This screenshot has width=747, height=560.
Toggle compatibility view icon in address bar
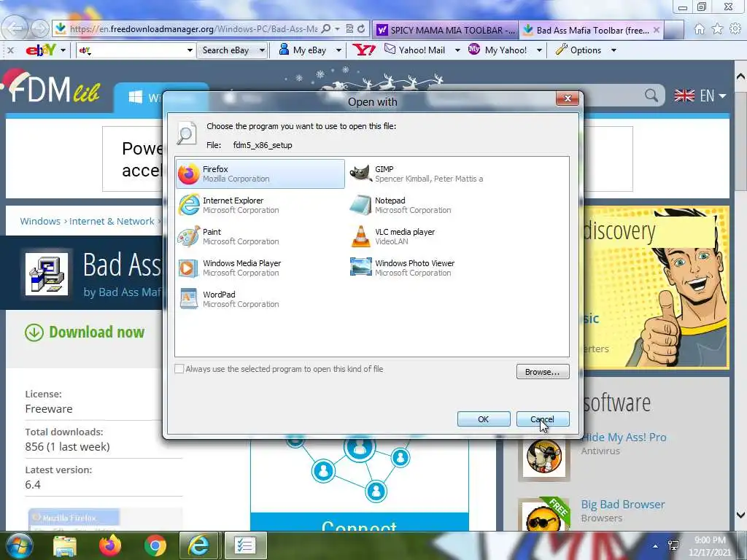click(x=349, y=29)
